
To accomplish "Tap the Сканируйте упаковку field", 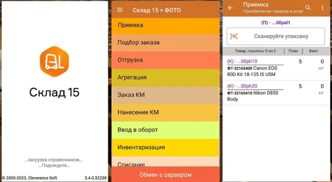I will point(281,36).
